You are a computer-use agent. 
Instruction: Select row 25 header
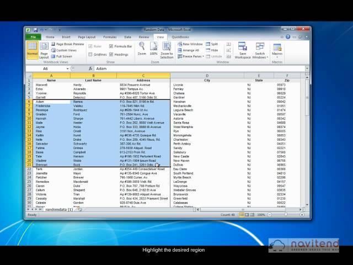pos(29,182)
